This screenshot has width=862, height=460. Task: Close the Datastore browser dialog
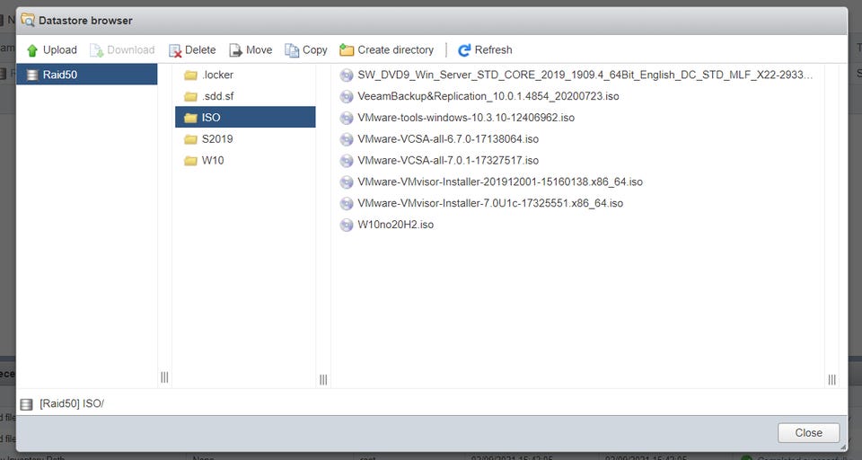(x=808, y=432)
